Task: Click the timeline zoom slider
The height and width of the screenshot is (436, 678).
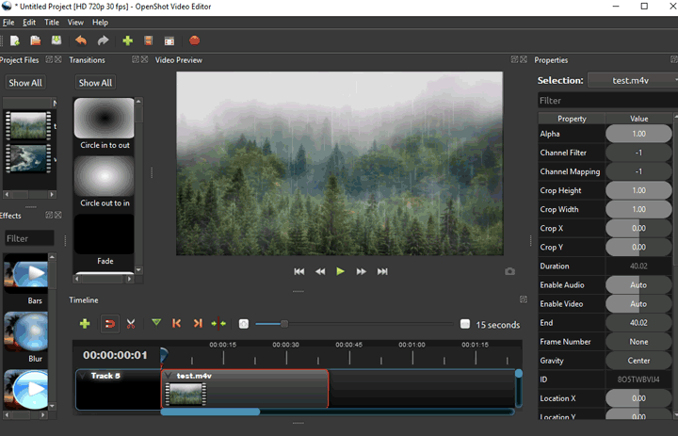Action: tap(283, 324)
